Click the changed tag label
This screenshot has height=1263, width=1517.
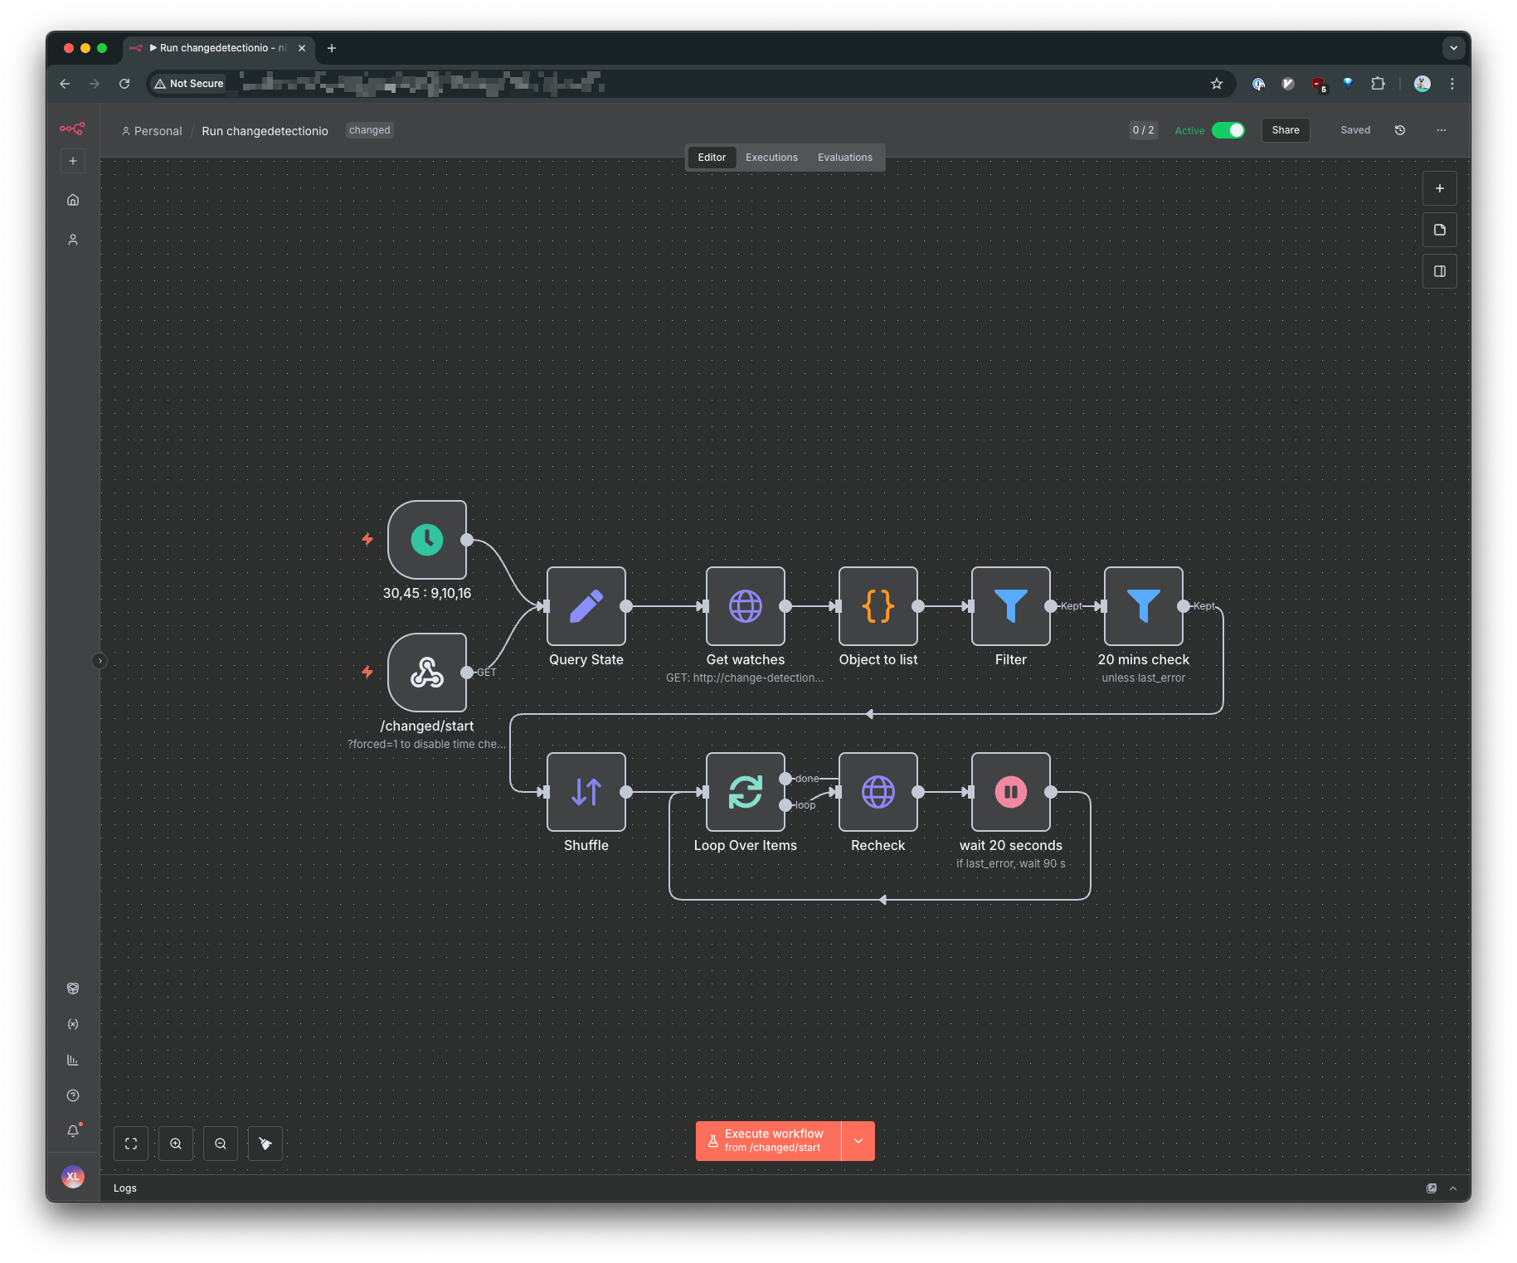coord(369,130)
